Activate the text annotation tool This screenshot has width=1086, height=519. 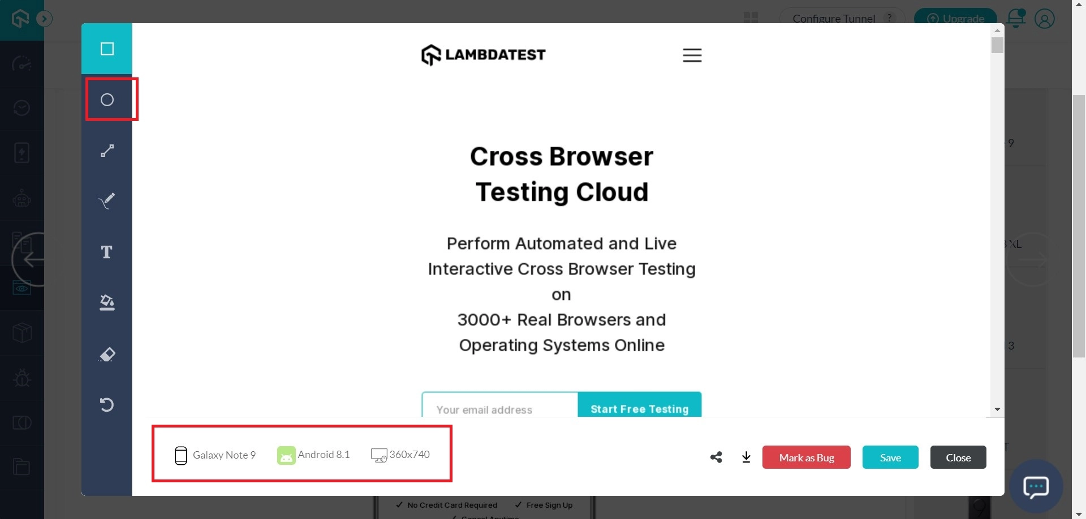pos(107,252)
